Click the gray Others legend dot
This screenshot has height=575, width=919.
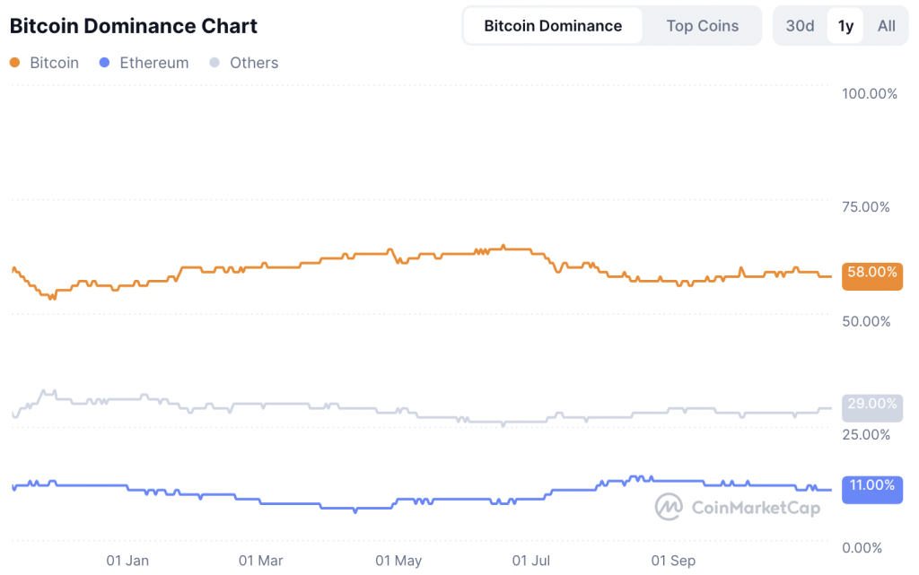214,63
